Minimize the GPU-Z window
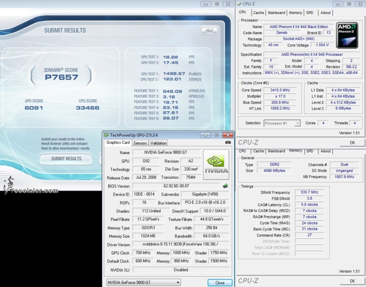Viewport: 366px width, 287px height. [x=205, y=135]
